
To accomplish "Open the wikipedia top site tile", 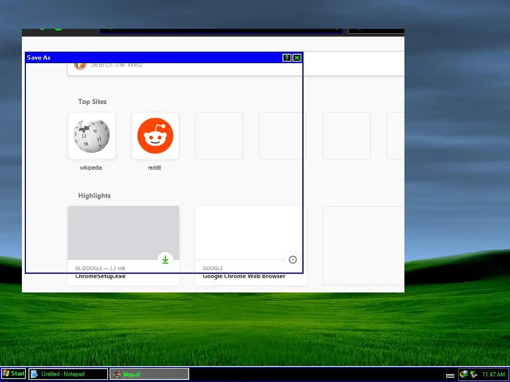I will click(x=92, y=136).
